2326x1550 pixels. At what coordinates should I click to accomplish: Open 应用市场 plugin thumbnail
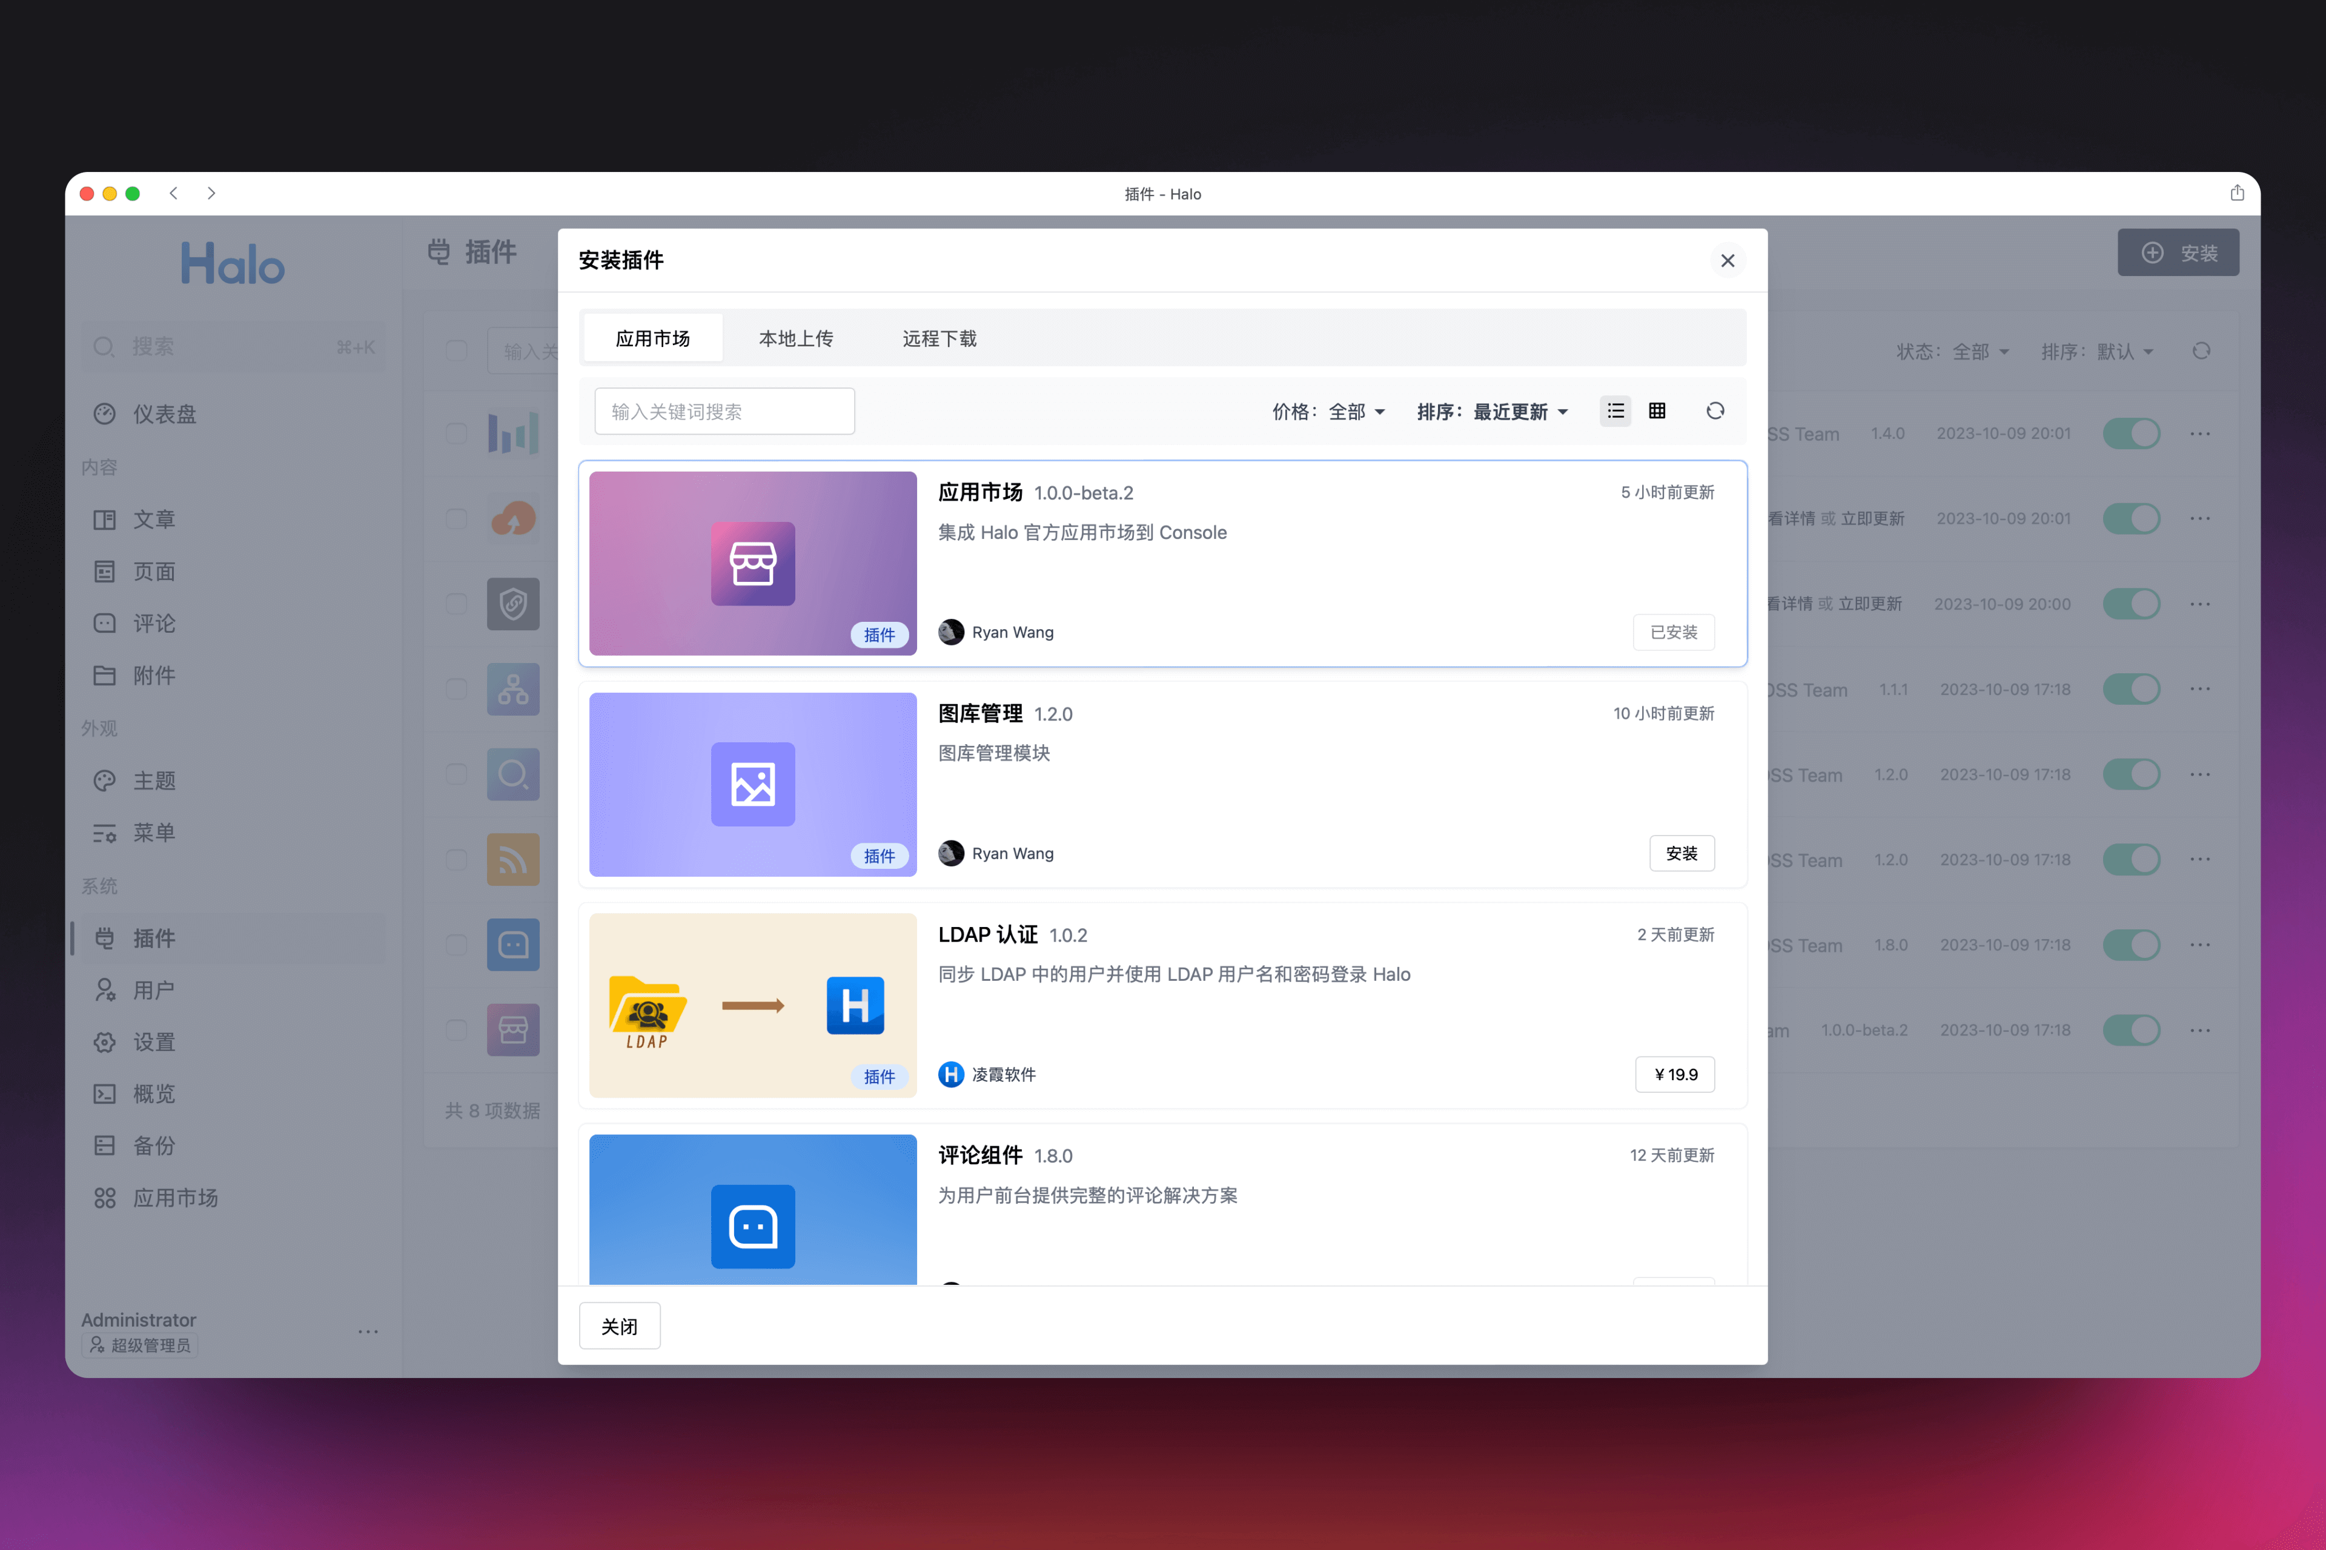coord(752,564)
